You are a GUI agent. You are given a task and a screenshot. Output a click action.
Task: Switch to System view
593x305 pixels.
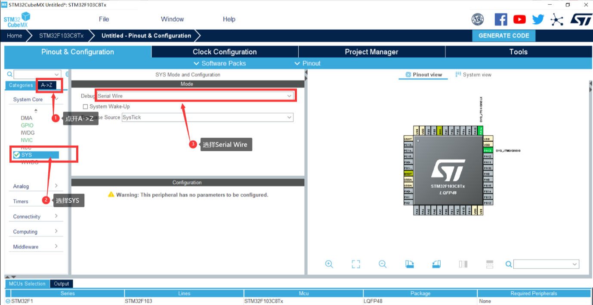pyautogui.click(x=473, y=75)
